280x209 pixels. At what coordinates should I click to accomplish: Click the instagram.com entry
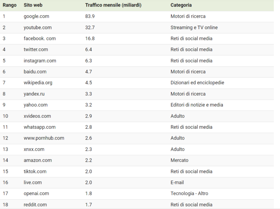[40, 61]
